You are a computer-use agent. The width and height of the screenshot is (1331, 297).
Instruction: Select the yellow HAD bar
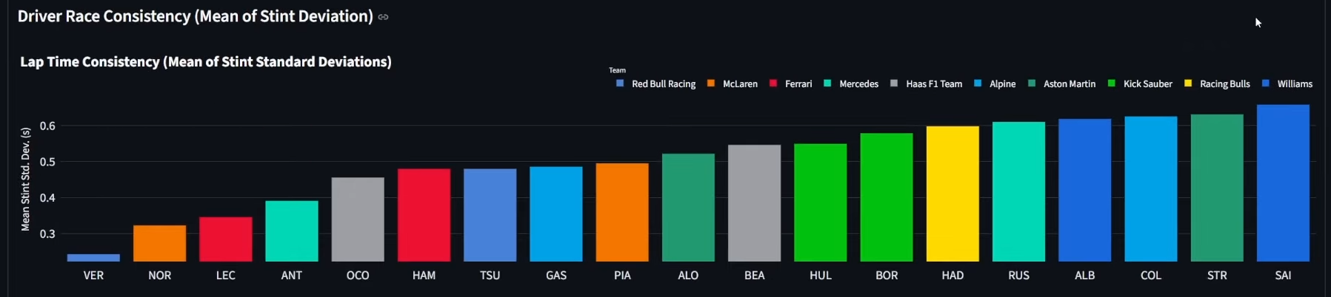(953, 194)
